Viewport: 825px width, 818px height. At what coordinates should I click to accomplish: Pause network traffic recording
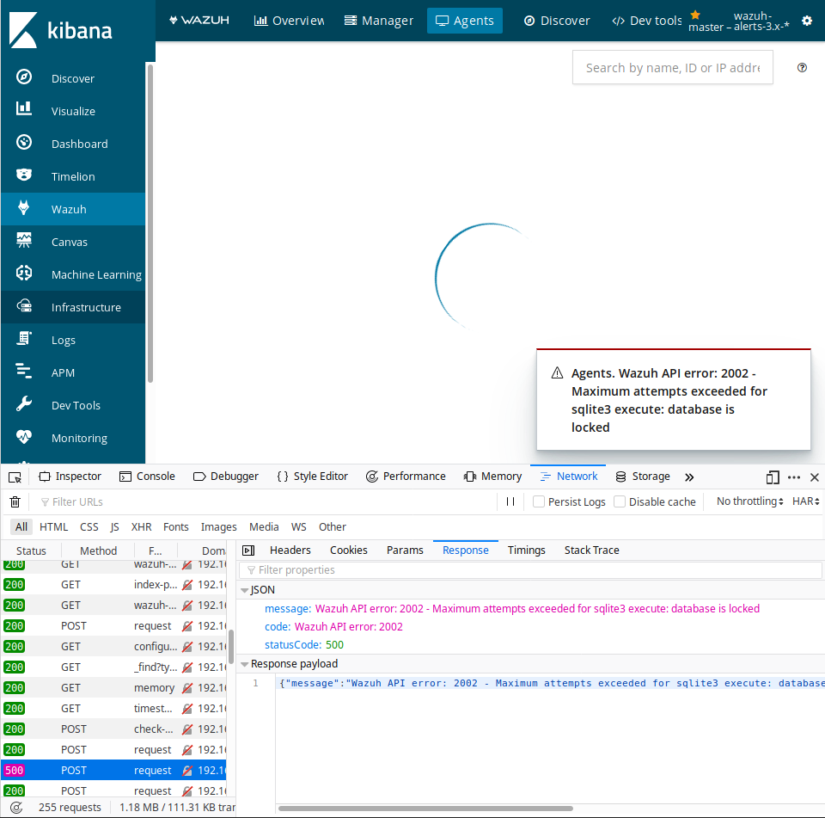click(x=510, y=501)
